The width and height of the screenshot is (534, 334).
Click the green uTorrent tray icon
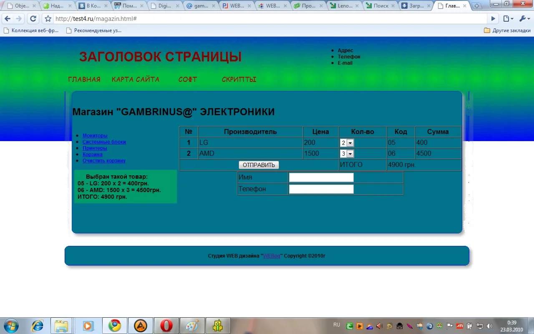click(350, 326)
